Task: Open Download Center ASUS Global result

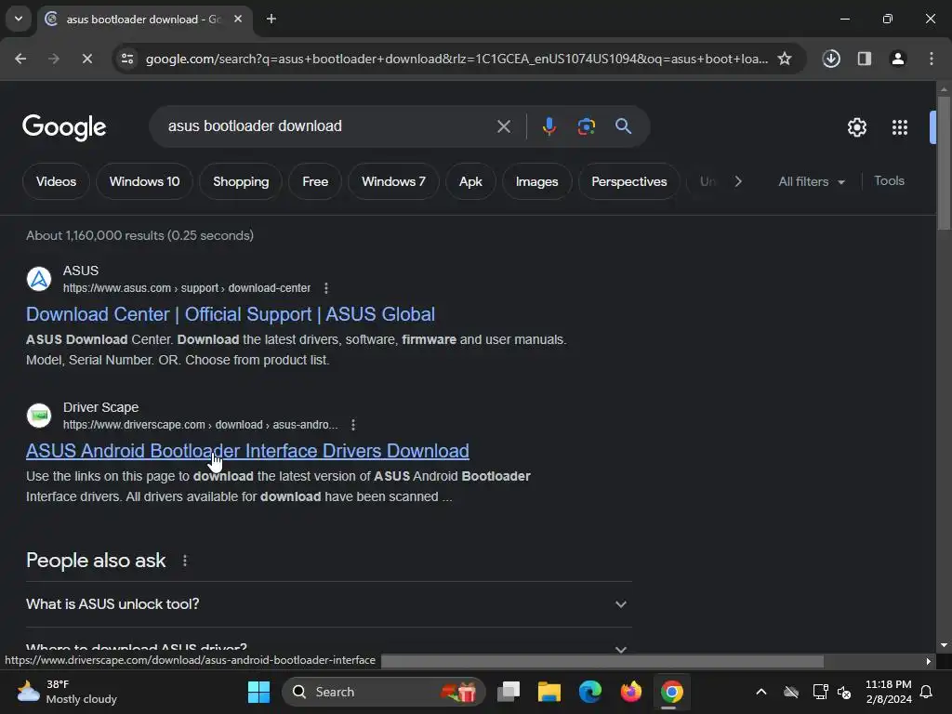Action: click(x=231, y=314)
